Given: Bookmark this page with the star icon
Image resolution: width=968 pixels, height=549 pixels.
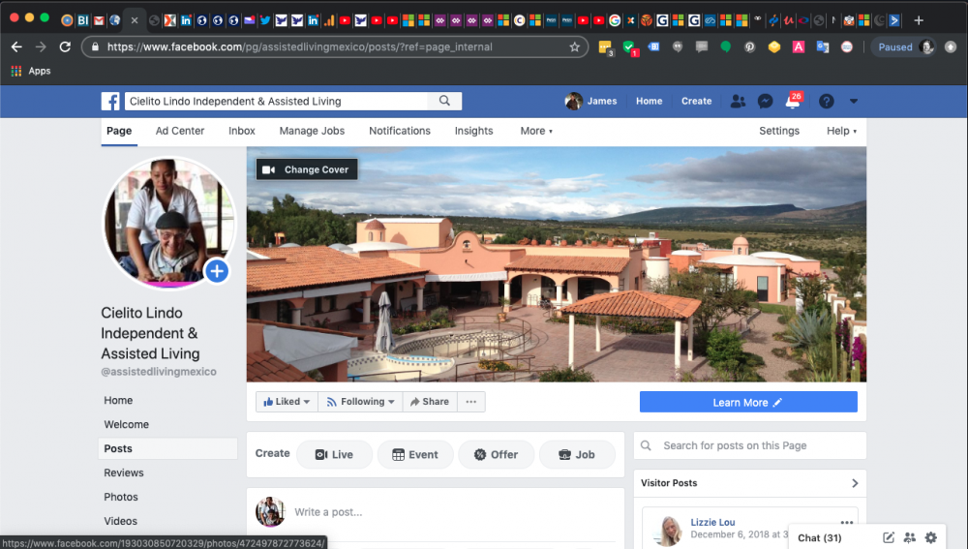Looking at the screenshot, I should (574, 46).
